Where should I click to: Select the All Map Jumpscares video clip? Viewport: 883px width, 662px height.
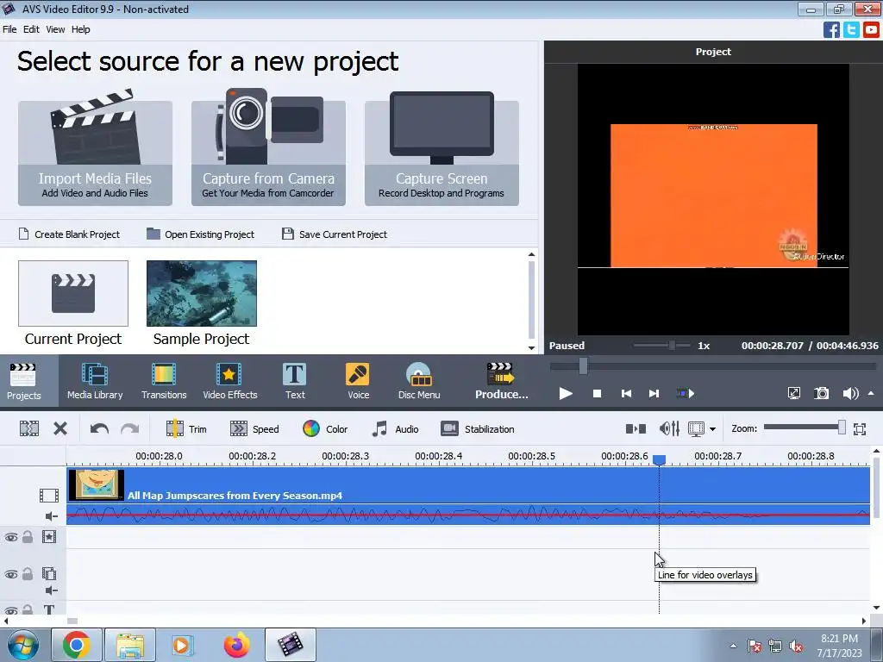(468, 485)
